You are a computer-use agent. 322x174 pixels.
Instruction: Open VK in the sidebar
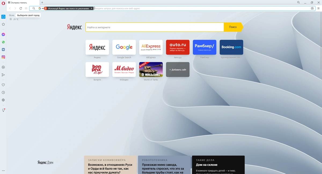coord(3,50)
